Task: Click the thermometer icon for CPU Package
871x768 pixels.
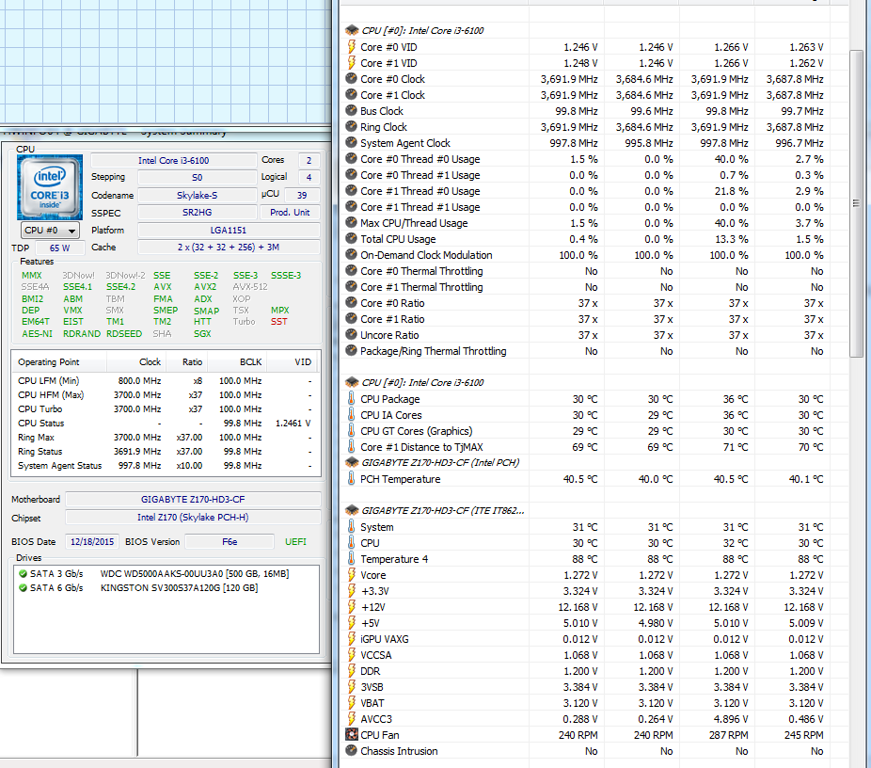Action: [x=351, y=398]
